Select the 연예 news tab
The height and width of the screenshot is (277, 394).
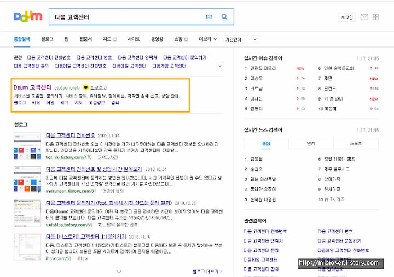311,144
